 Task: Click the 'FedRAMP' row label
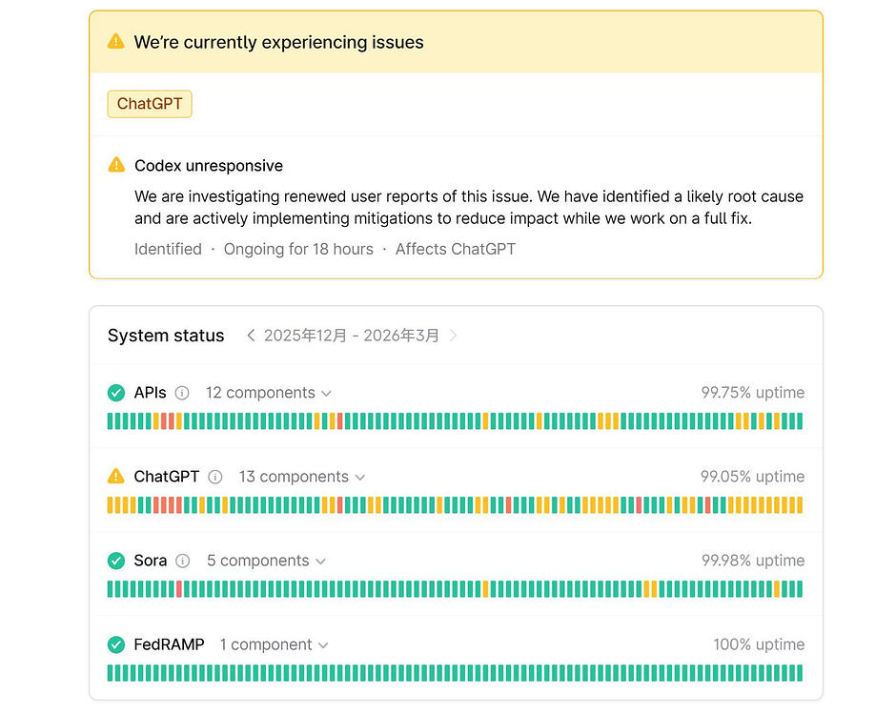click(x=169, y=644)
